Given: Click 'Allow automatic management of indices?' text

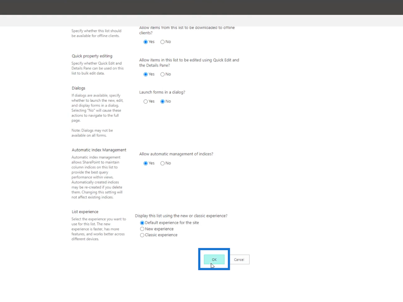Looking at the screenshot, I should click(176, 154).
